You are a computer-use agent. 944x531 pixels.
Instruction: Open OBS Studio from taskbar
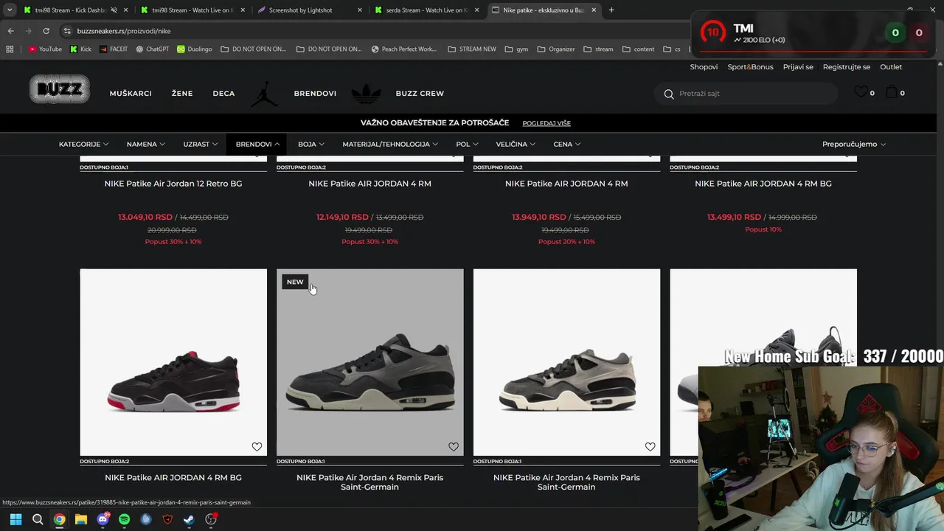[211, 519]
